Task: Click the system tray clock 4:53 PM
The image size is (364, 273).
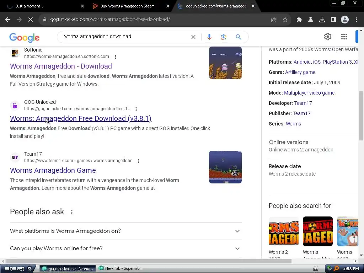Action: [351, 269]
